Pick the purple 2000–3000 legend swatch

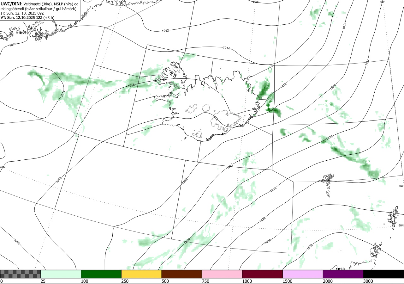343,274
